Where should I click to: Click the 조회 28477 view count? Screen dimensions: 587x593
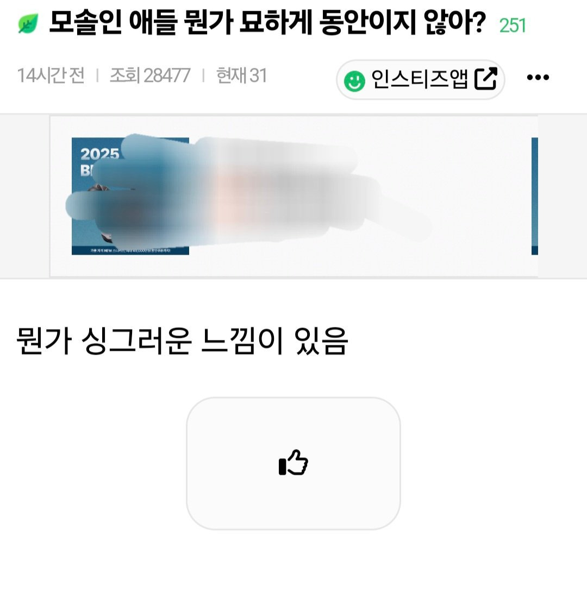(x=150, y=75)
